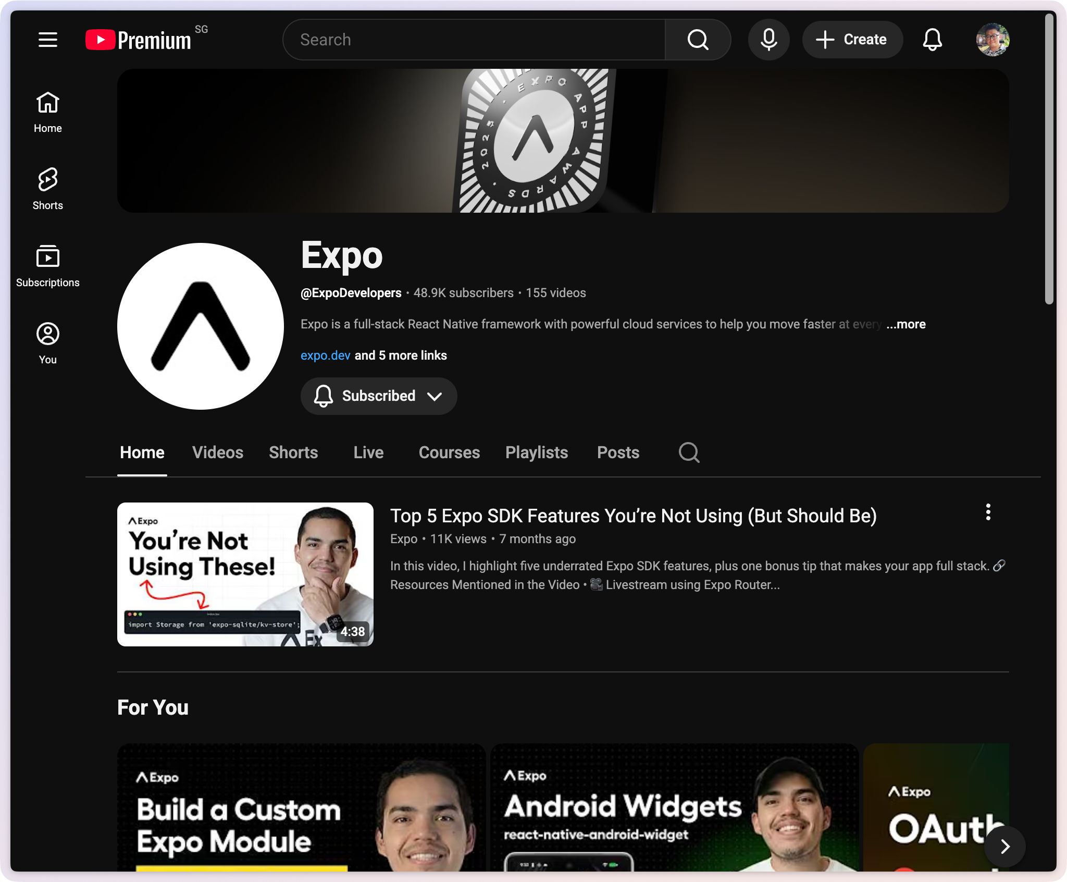The height and width of the screenshot is (882, 1067).
Task: Open the hamburger guide menu
Action: coord(47,40)
